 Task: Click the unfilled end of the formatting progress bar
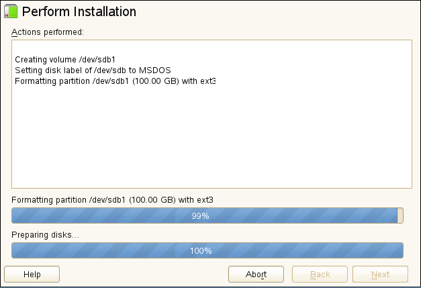coord(400,215)
